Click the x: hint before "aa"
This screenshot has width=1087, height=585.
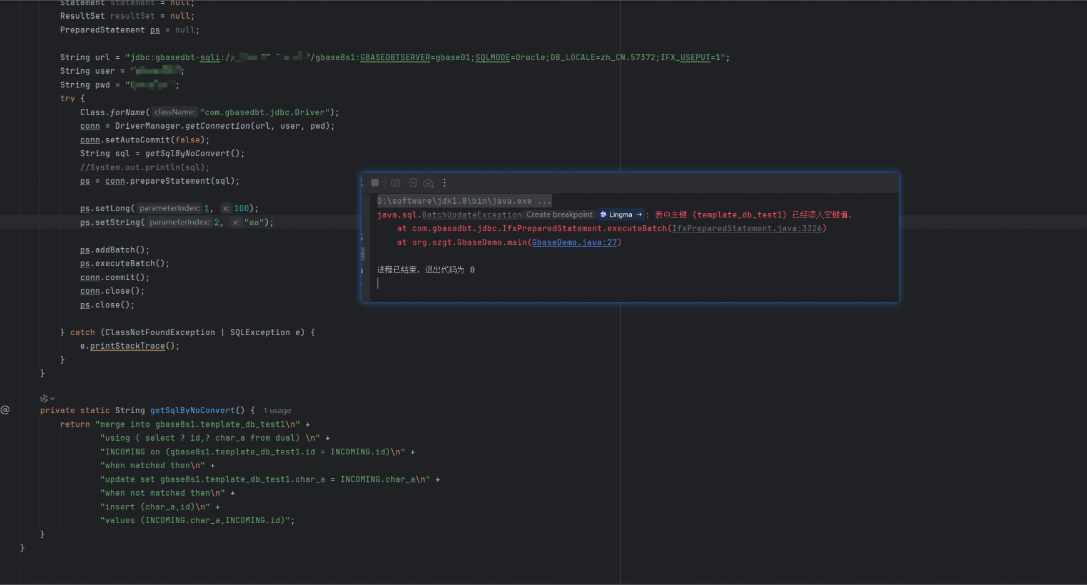(x=236, y=222)
